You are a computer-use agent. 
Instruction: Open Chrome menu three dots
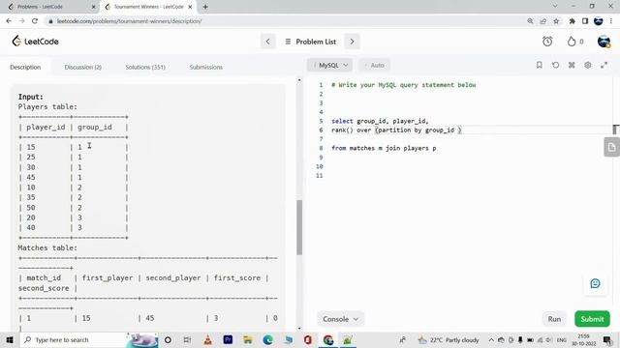coord(611,21)
